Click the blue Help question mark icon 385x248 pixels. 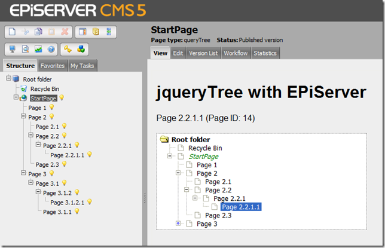coord(51,50)
